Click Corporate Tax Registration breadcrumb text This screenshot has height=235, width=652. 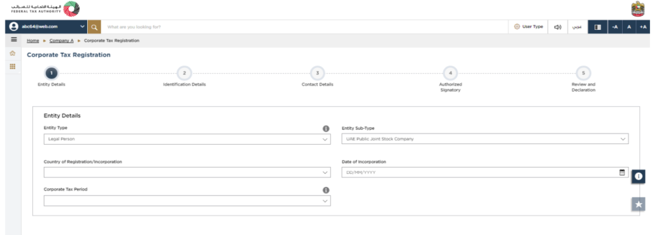[x=111, y=41]
